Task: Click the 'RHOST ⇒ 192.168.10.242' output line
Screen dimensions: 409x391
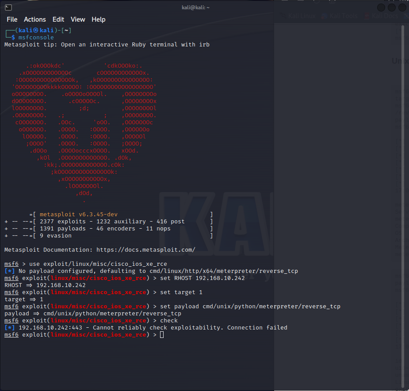Action: [45, 285]
